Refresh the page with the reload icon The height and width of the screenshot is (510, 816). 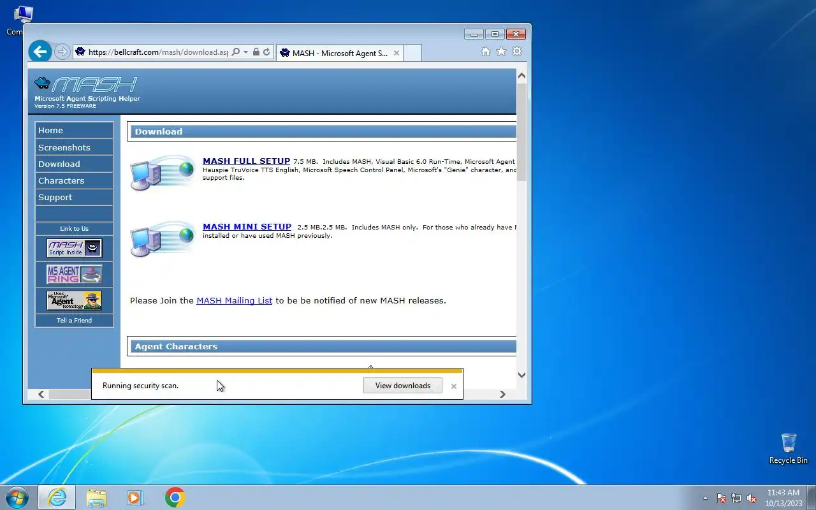(266, 52)
